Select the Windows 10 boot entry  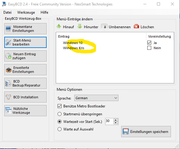pos(73,43)
